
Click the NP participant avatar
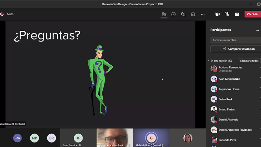pos(35,138)
